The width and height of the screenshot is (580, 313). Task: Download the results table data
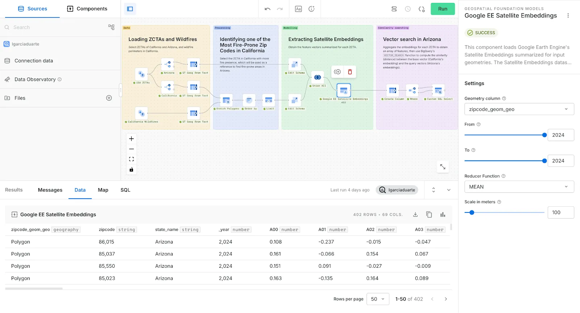click(415, 215)
